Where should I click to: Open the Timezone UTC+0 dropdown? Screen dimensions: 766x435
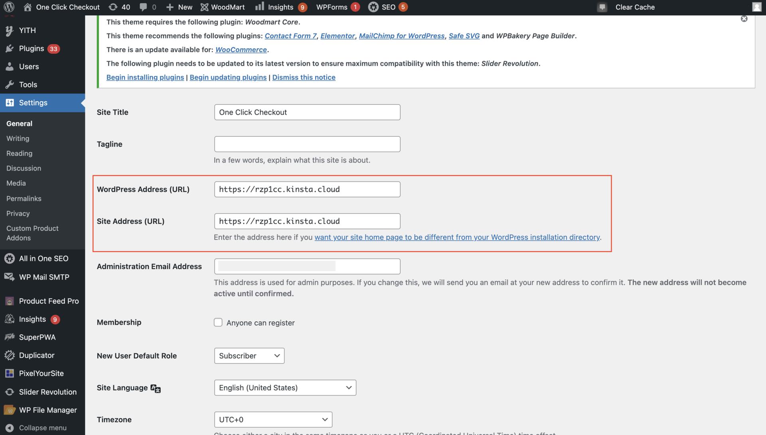coord(273,419)
